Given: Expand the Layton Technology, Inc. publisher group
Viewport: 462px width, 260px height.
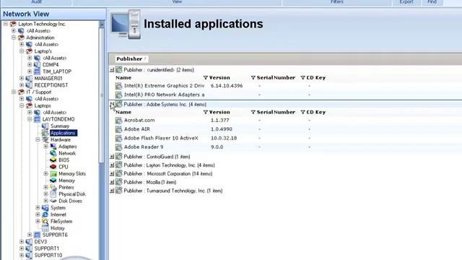Looking at the screenshot, I should [112, 165].
